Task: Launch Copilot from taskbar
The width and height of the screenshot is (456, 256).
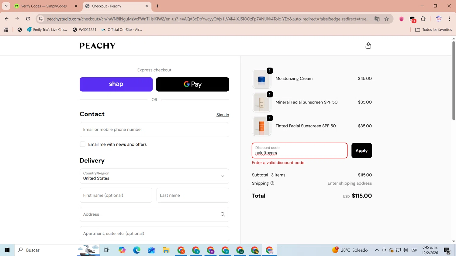Action: point(122,250)
